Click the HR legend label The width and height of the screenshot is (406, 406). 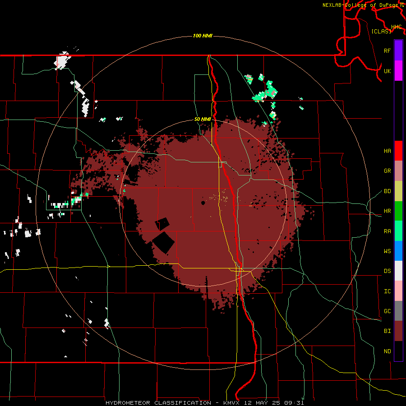click(x=387, y=211)
